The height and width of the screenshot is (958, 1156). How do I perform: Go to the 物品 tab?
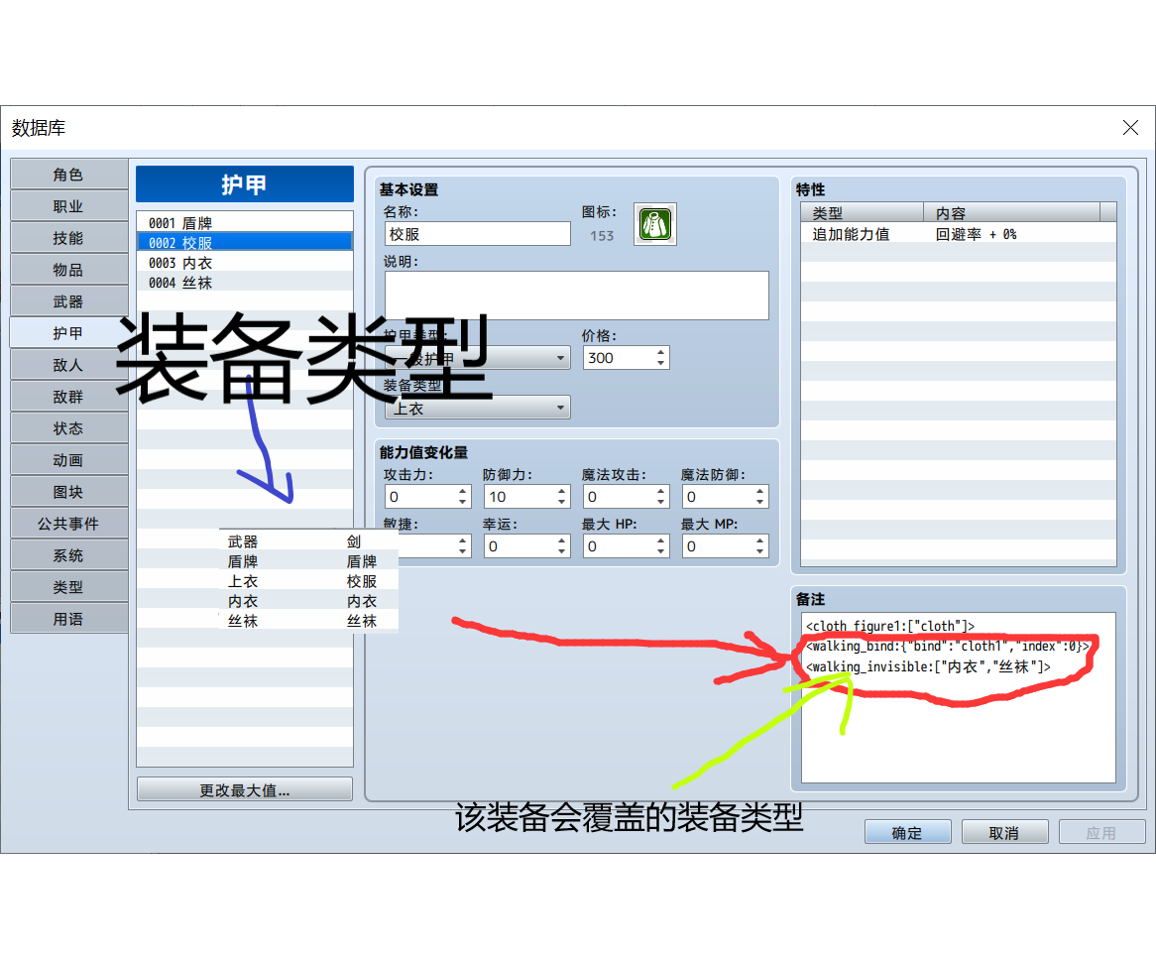coord(68,270)
